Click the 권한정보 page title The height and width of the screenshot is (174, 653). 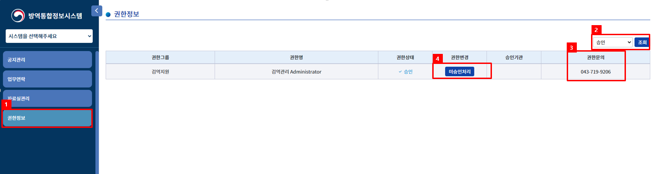click(126, 14)
